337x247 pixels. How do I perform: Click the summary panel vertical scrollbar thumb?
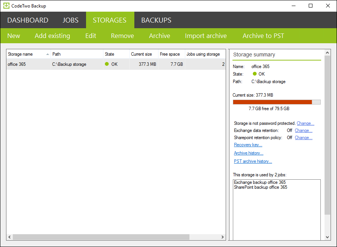327,135
